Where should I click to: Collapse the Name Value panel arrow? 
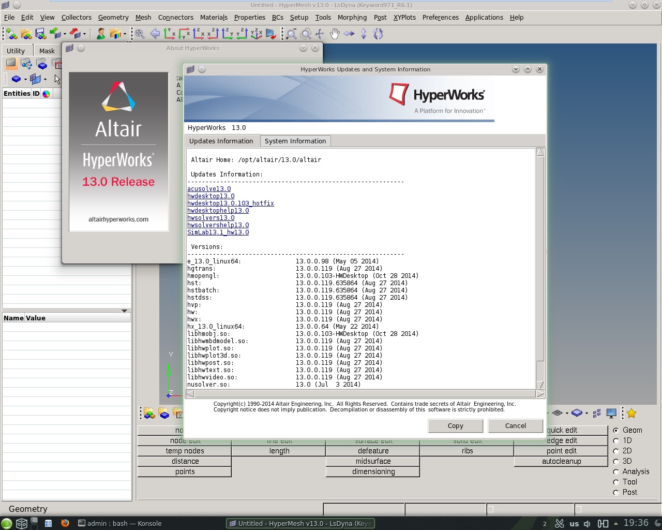[124, 311]
